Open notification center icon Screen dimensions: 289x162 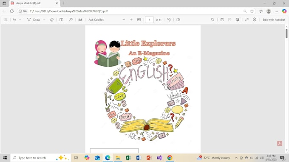coord(283,158)
